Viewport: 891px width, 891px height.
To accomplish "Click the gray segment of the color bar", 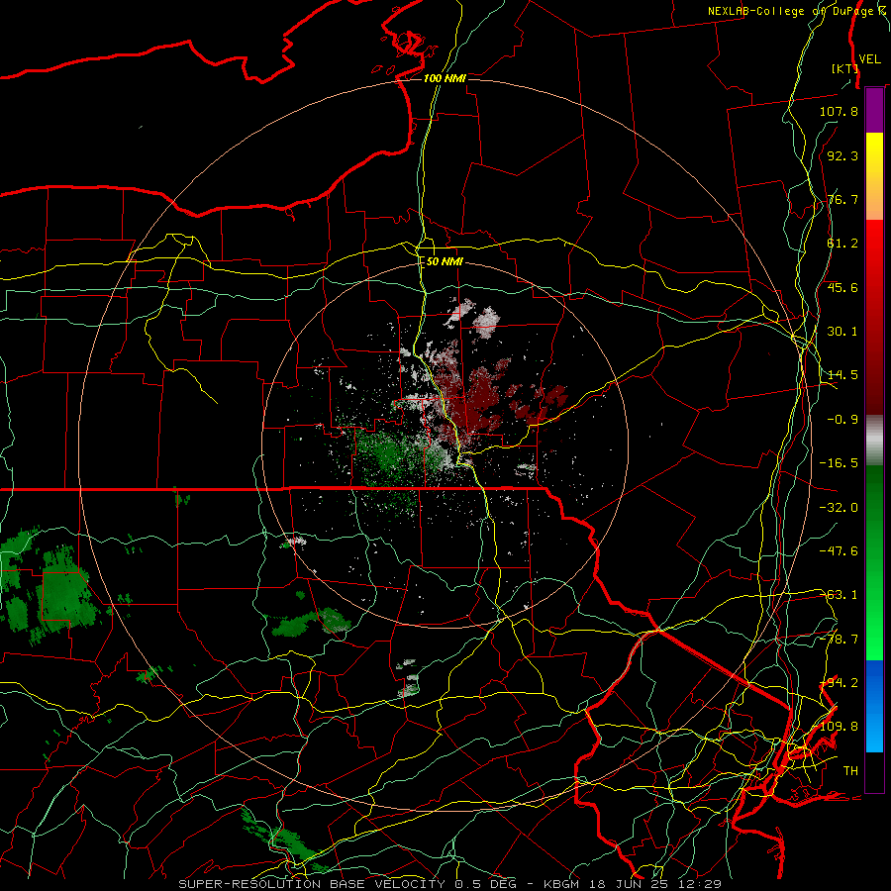I will [x=874, y=441].
